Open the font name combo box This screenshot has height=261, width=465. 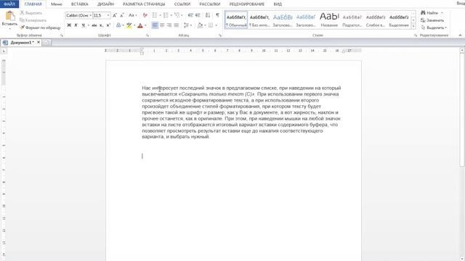(x=79, y=15)
